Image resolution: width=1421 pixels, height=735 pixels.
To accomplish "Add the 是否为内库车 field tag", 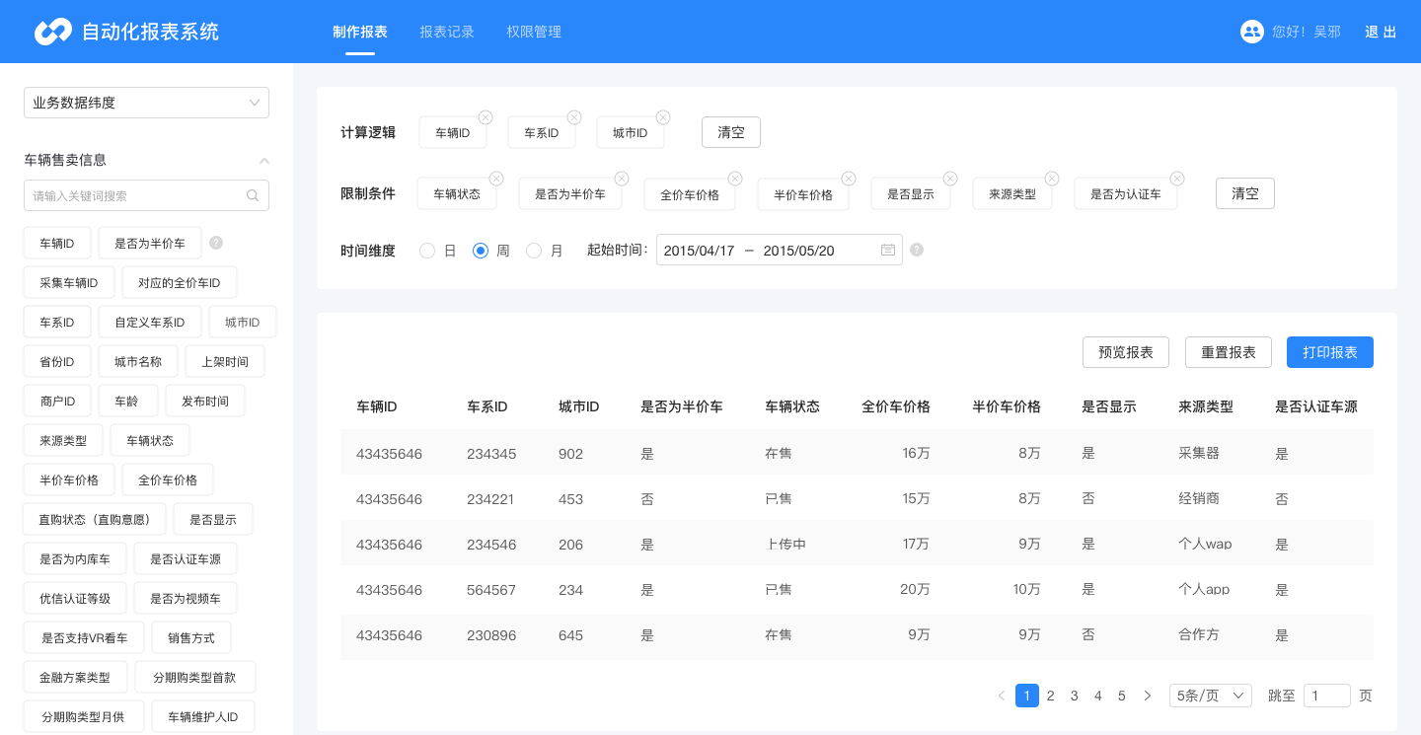I will click(x=75, y=558).
